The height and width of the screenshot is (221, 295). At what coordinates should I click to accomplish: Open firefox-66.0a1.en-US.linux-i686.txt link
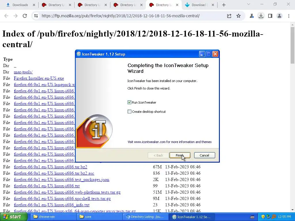(x=47, y=186)
